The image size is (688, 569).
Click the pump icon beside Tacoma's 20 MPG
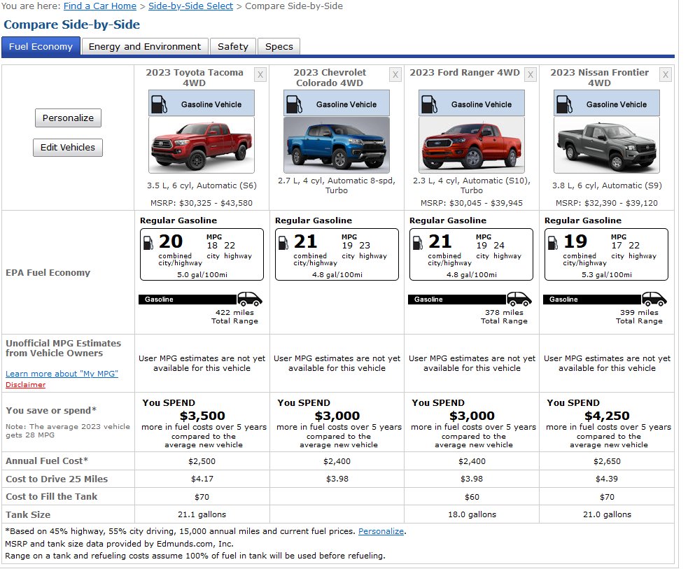(x=148, y=243)
